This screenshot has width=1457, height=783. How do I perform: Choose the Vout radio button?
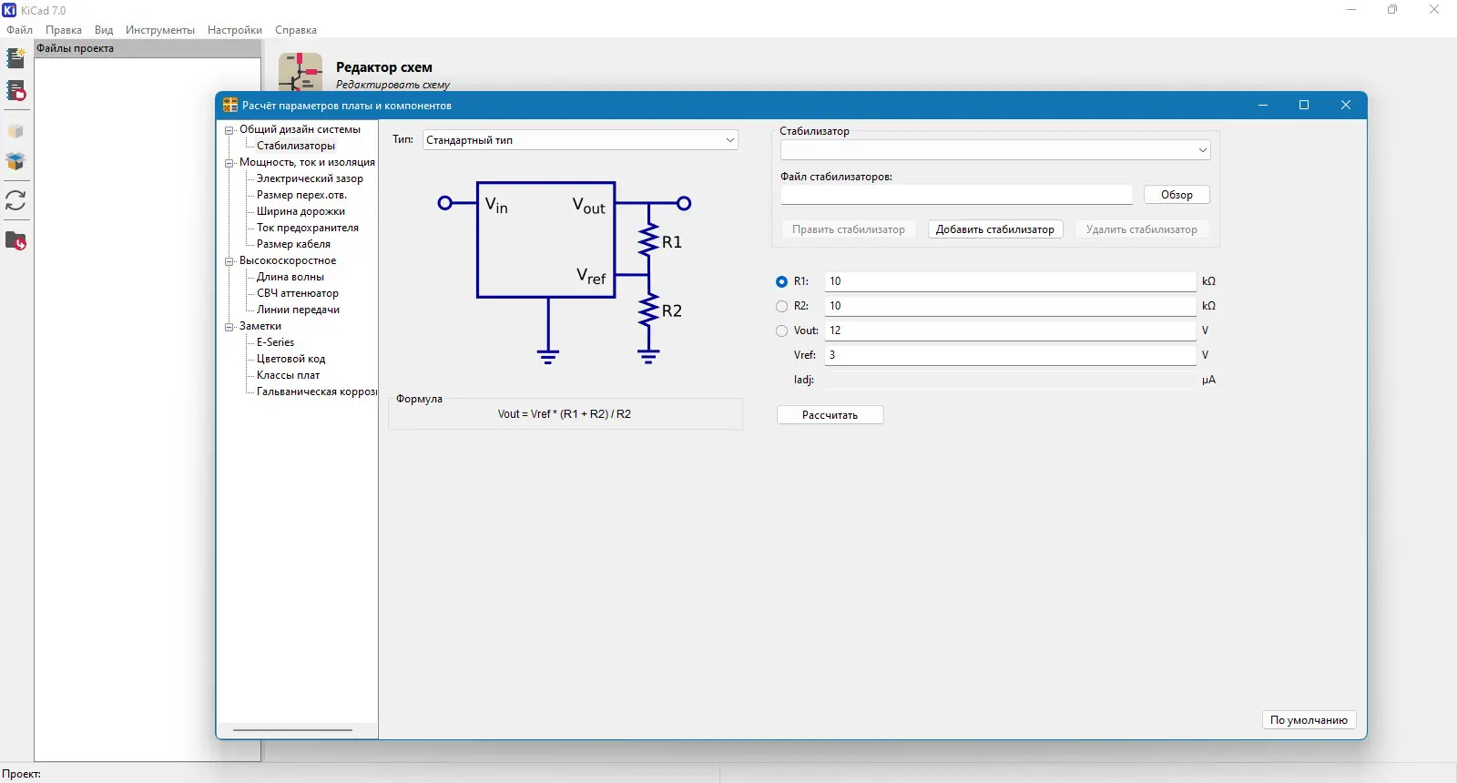click(781, 331)
